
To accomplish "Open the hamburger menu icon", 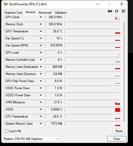I will pyautogui.click(x=123, y=11).
